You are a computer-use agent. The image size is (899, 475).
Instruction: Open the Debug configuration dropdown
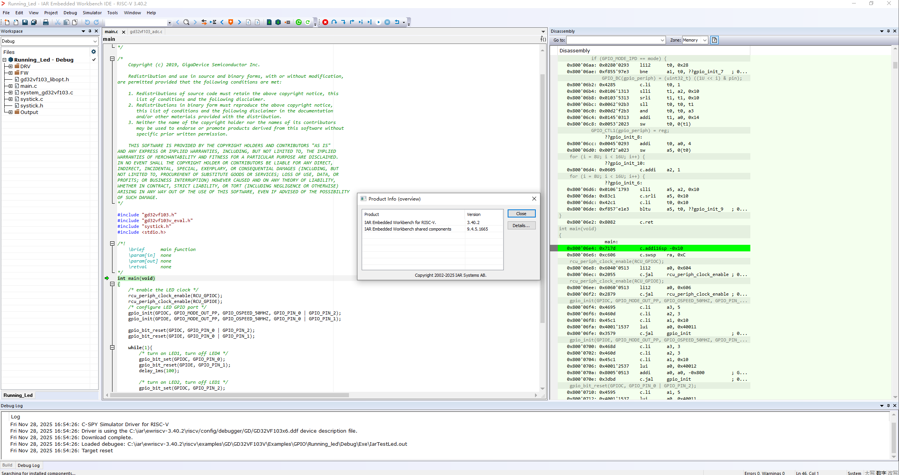coord(95,41)
